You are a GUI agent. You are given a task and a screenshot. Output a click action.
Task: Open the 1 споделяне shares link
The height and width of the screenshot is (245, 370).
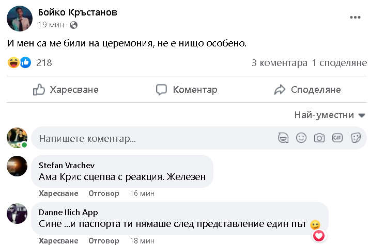(x=339, y=63)
